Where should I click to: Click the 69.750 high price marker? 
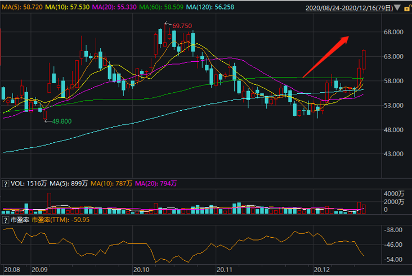click(182, 26)
